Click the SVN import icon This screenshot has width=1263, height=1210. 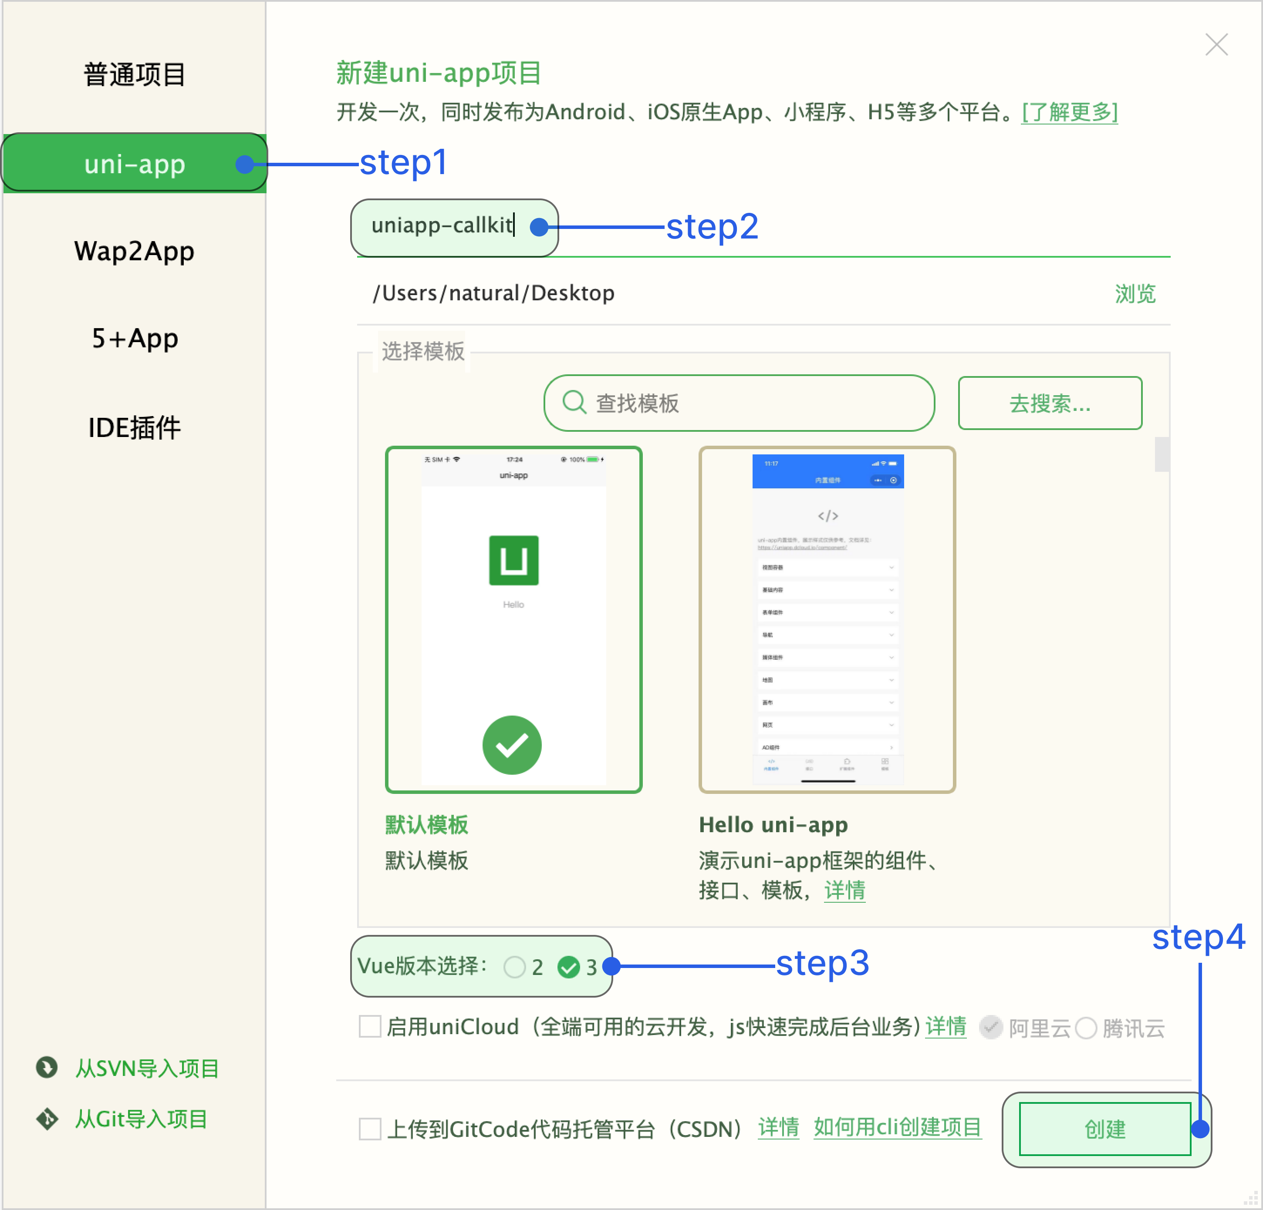pos(47,1067)
